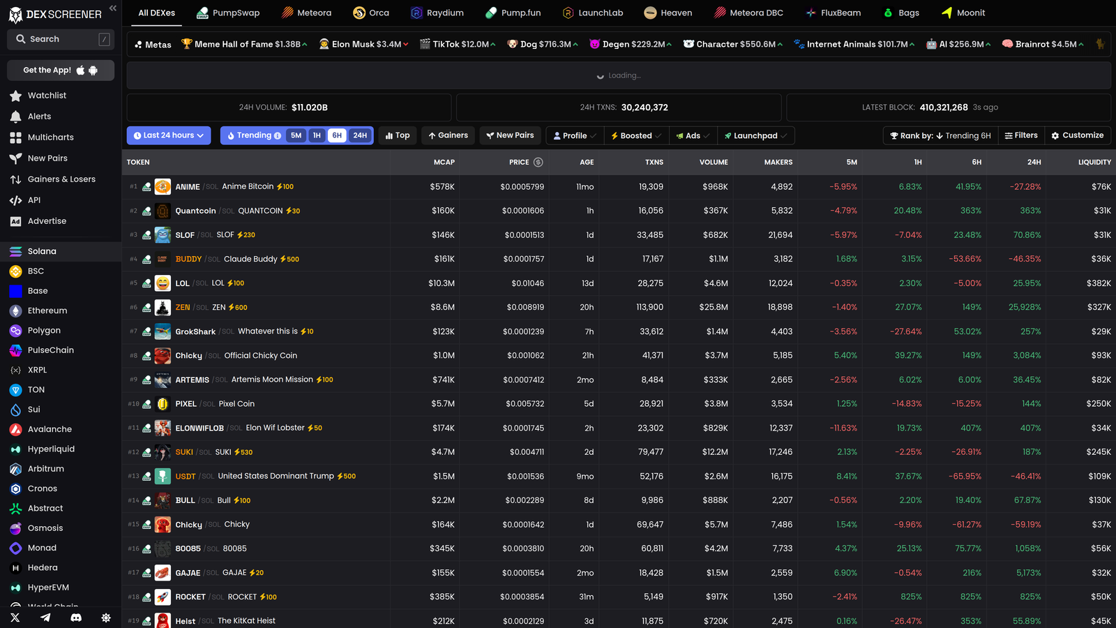
Task: Select BSC chain icon
Action: pos(15,271)
